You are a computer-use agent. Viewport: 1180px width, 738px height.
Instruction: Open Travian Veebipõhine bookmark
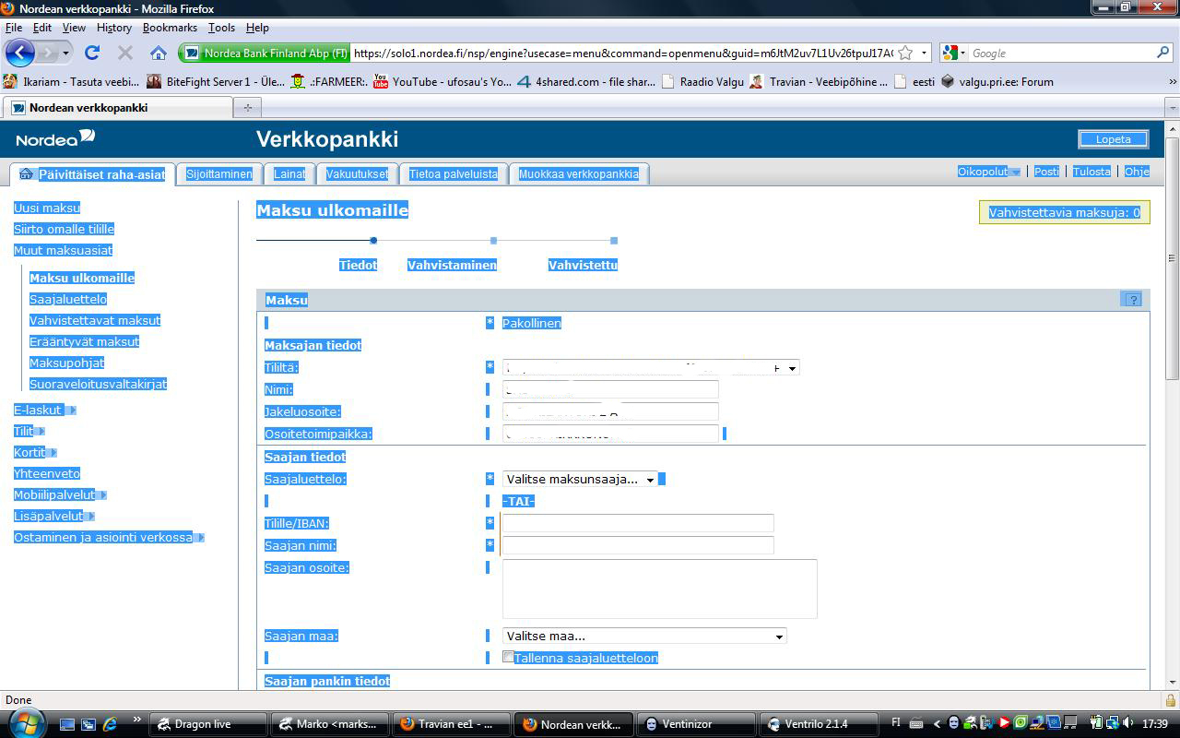819,81
